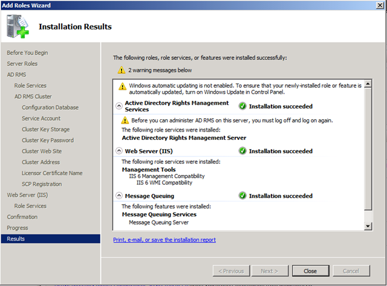Click the Add Roles Wizard server icon
Screen dimensions: 387x286
coord(18,27)
